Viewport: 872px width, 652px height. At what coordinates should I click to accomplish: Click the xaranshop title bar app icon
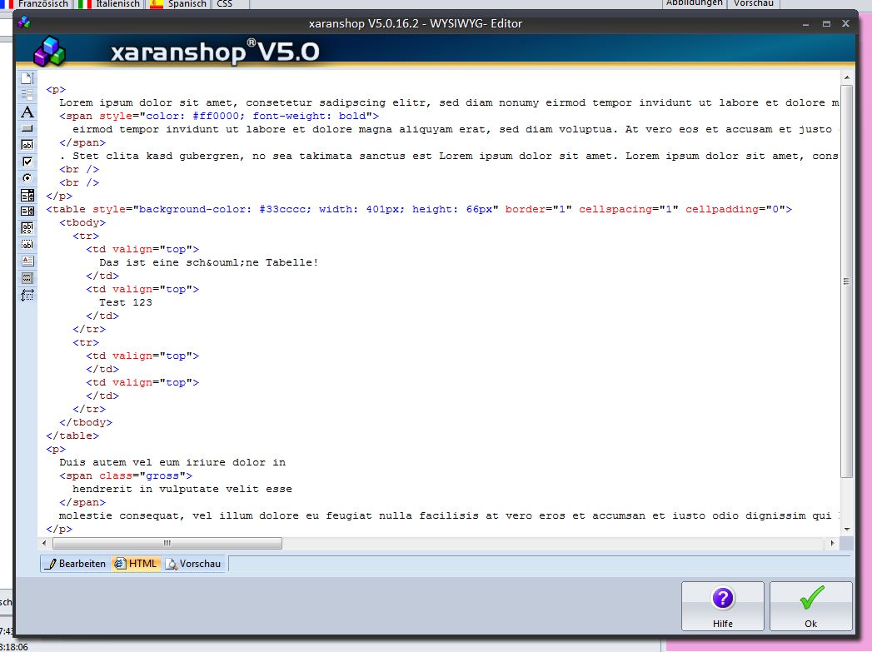24,22
